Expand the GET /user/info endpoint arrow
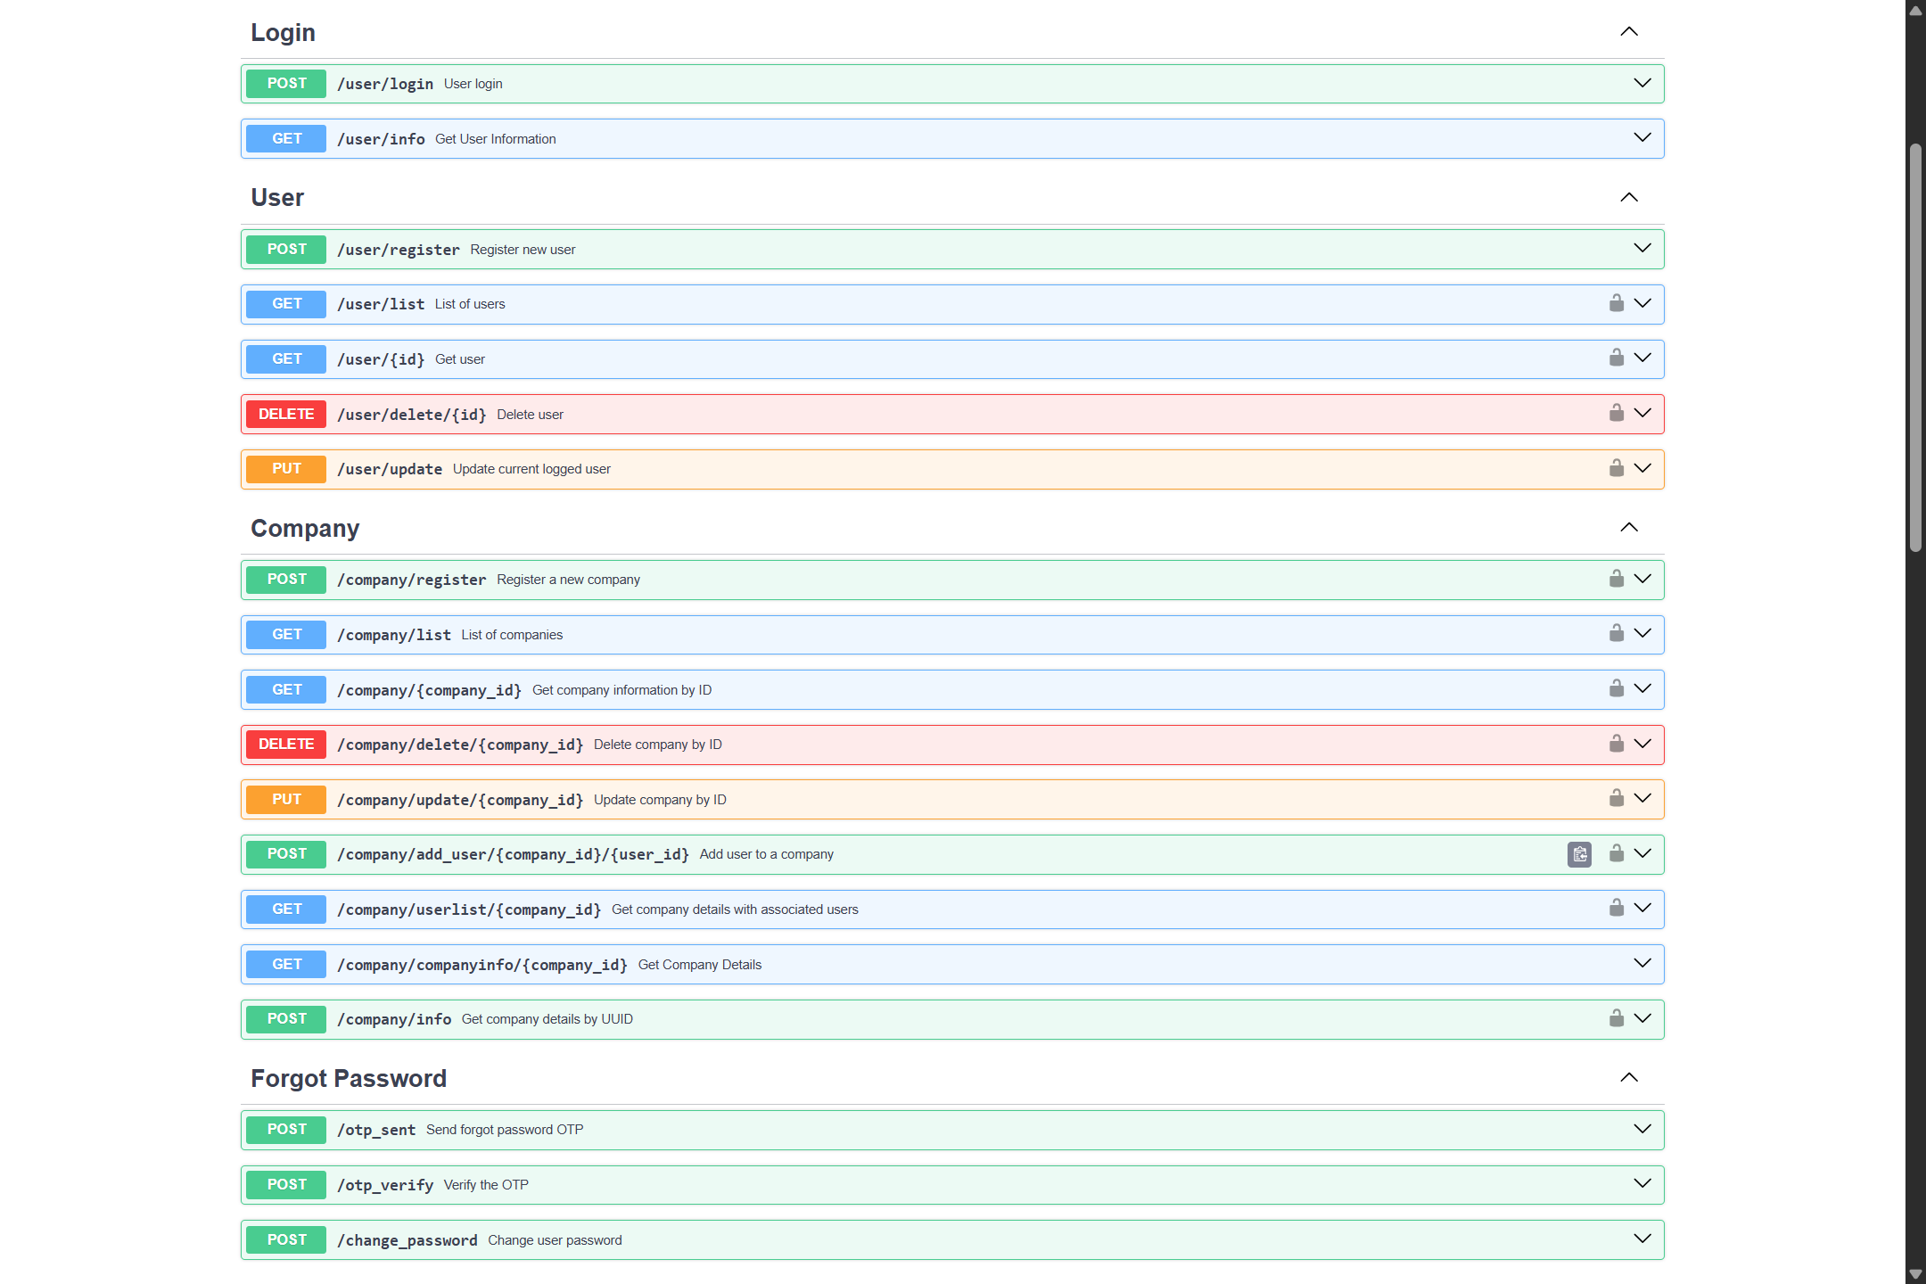This screenshot has height=1284, width=1926. (x=1642, y=138)
